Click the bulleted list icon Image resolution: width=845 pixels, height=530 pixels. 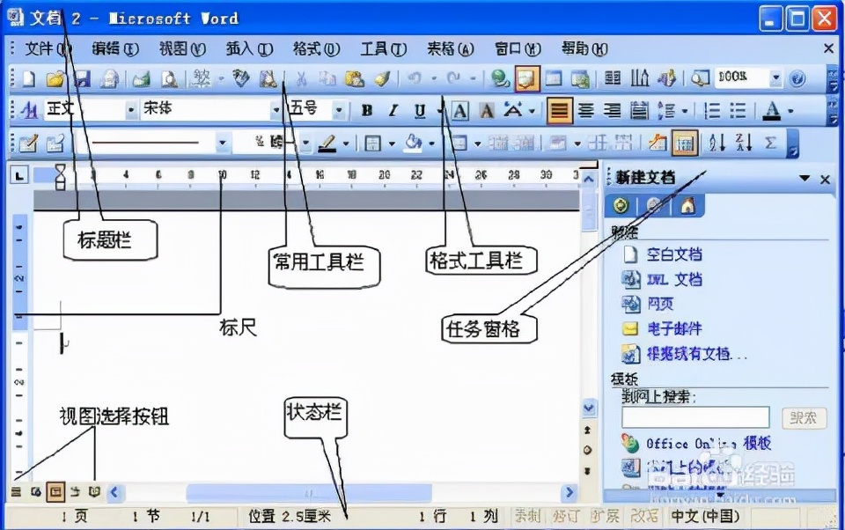point(738,111)
